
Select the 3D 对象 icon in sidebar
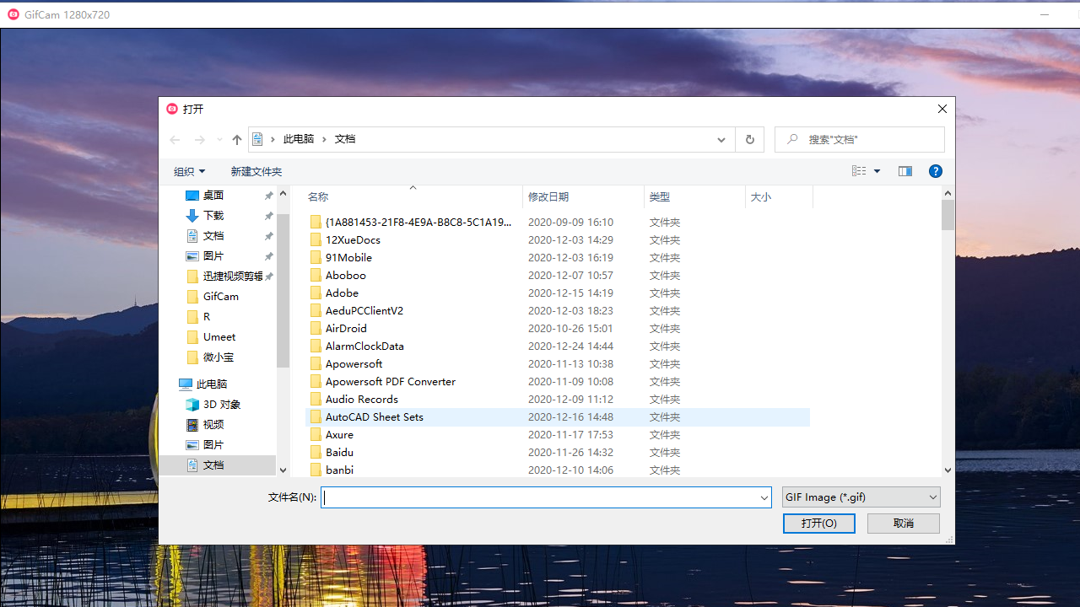[x=192, y=405]
